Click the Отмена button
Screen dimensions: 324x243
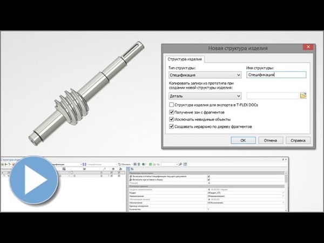[271, 140]
